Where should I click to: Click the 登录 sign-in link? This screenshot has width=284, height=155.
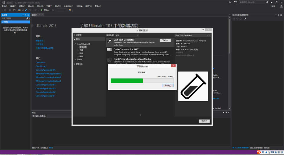[x=273, y=6]
